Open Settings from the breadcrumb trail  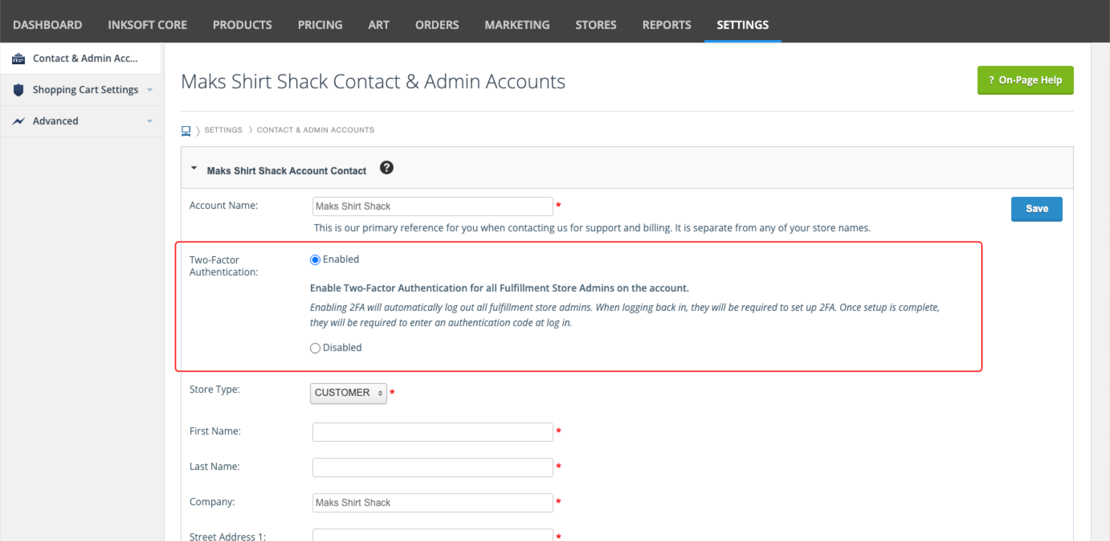(x=223, y=130)
